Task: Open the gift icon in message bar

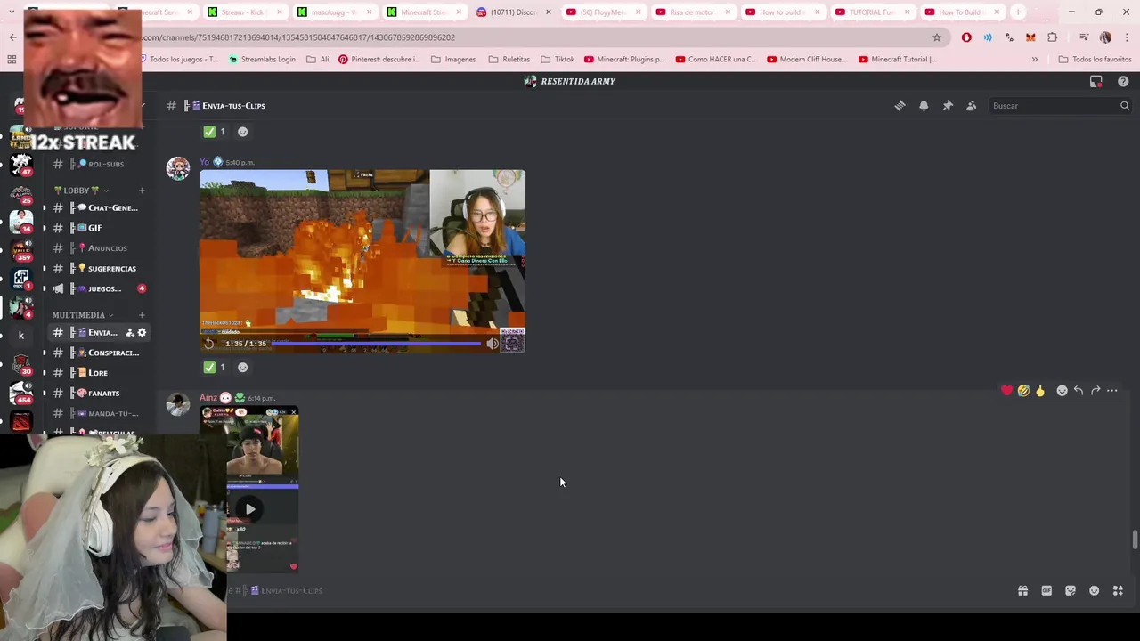Action: point(1022,590)
